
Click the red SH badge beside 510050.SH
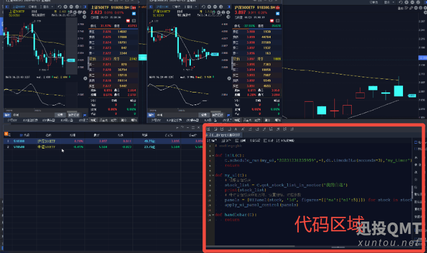[x=134, y=7]
